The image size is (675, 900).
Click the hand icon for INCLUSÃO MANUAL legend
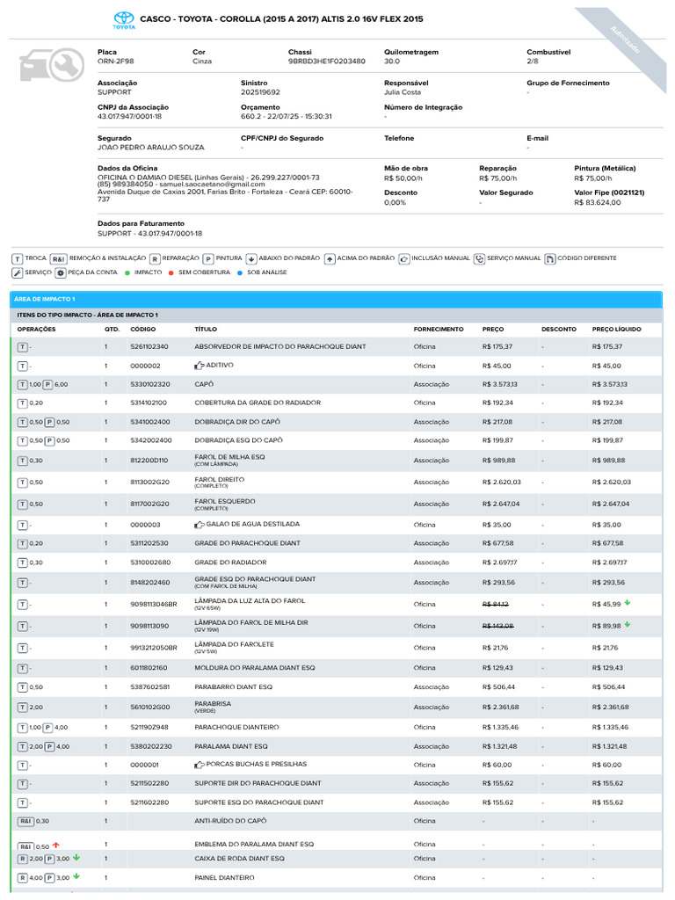pyautogui.click(x=404, y=259)
